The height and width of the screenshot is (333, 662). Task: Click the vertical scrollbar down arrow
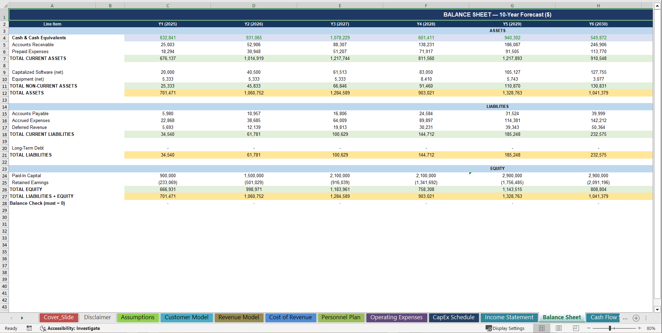(x=658, y=309)
